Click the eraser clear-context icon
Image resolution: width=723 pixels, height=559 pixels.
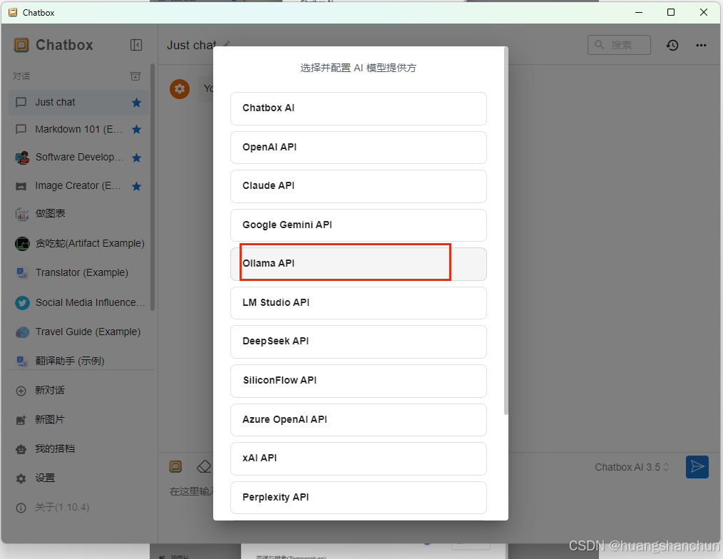204,466
